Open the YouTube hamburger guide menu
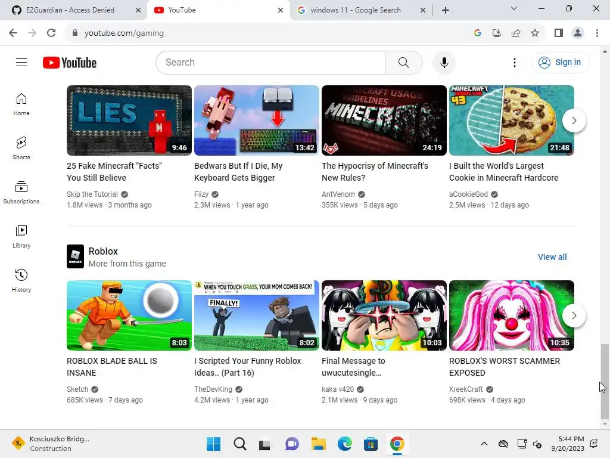Image resolution: width=610 pixels, height=458 pixels. pos(21,62)
